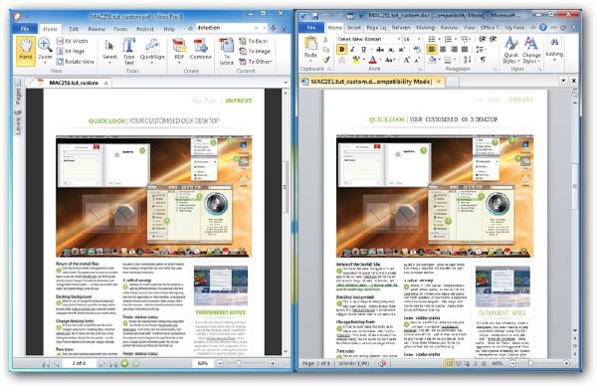Screen dimensions: 597x387
Task: Open the Zoom tool in Nitro Pro
Action: pyautogui.click(x=45, y=50)
